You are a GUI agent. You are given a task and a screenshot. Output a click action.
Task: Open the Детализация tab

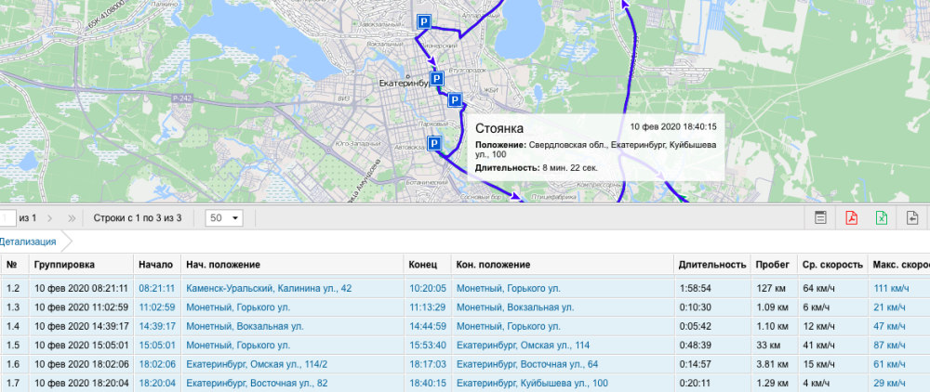tap(28, 242)
